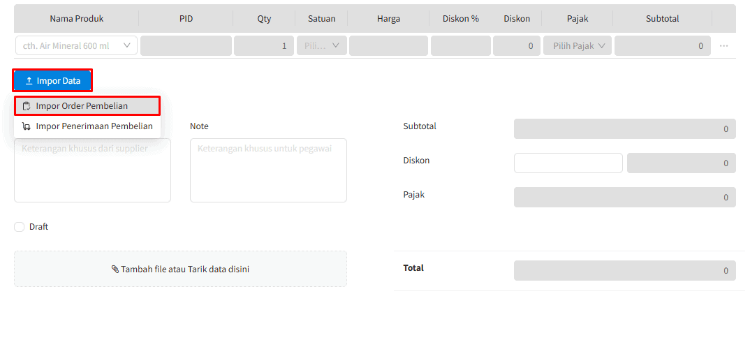Select Impor Order Pembelian menu entry

click(x=87, y=105)
